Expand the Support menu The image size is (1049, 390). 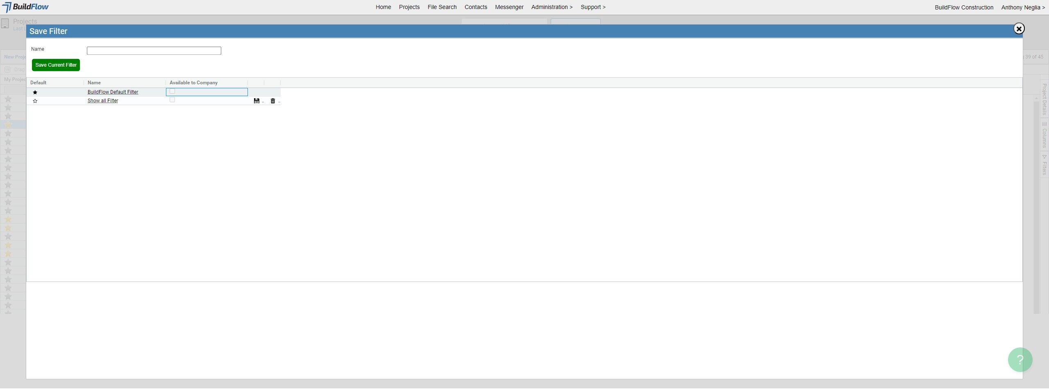click(x=593, y=7)
